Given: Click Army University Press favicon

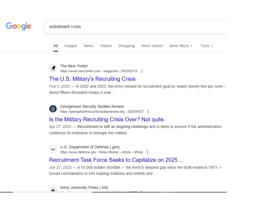Looking at the screenshot, I should click(53, 189).
